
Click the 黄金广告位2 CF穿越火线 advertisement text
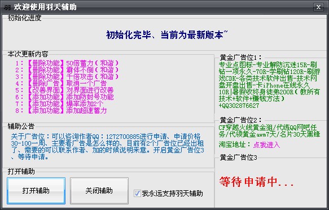tap(269, 131)
